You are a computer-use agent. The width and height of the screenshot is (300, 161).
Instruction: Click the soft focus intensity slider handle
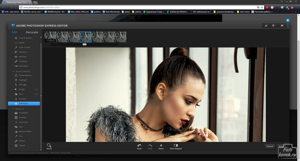click(x=84, y=44)
